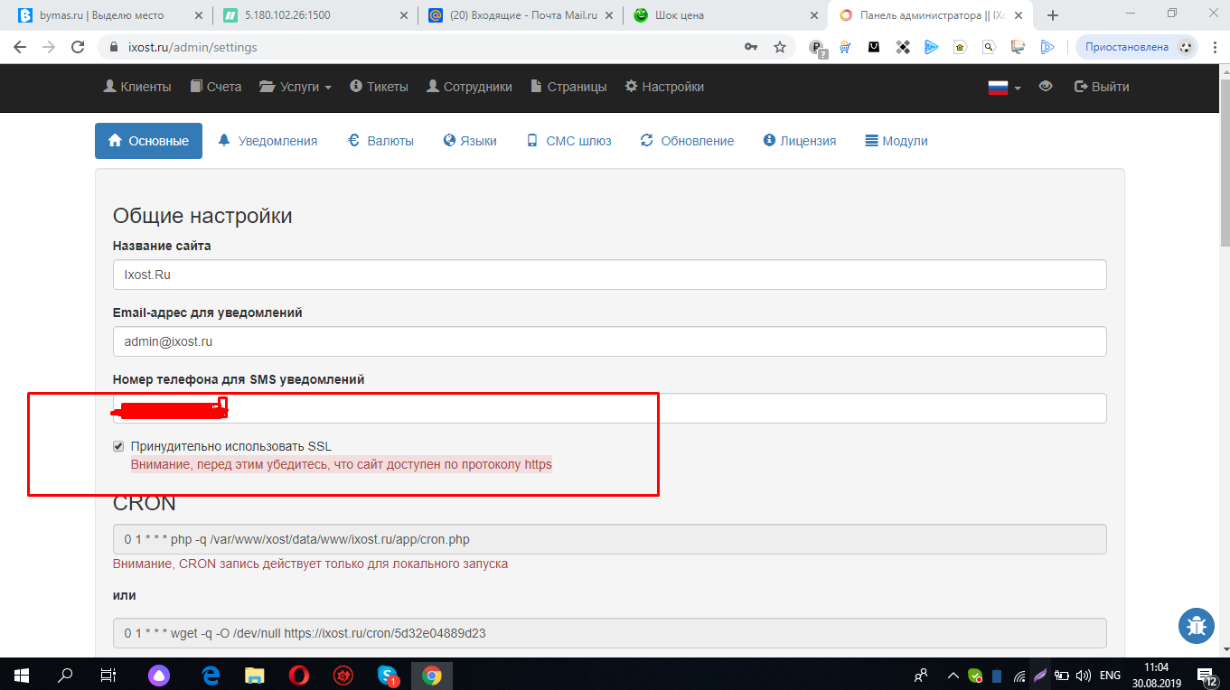Open Opera browser from taskbar
1230x690 pixels.
(299, 675)
